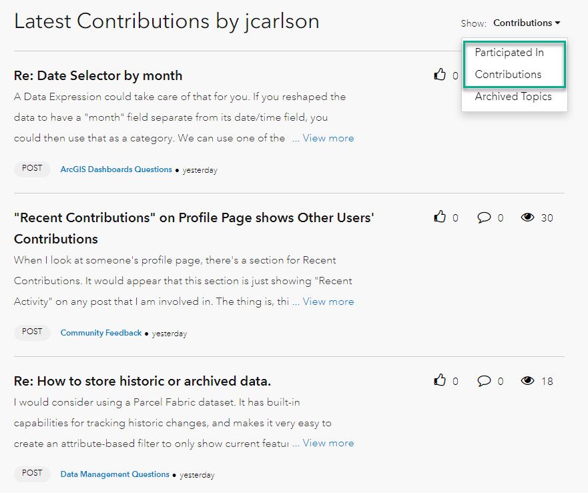Visit the 'Data Management Questions' board
588x493 pixels.
(x=114, y=474)
